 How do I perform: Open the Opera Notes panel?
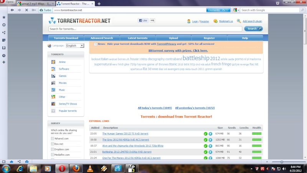pyautogui.click(x=4, y=40)
